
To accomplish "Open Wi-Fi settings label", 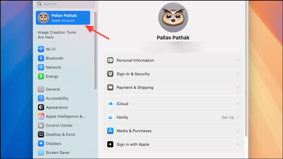I will coord(51,49).
